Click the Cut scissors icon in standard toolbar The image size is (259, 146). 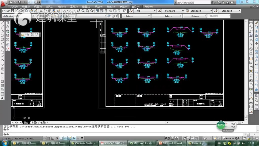click(x=41, y=11)
